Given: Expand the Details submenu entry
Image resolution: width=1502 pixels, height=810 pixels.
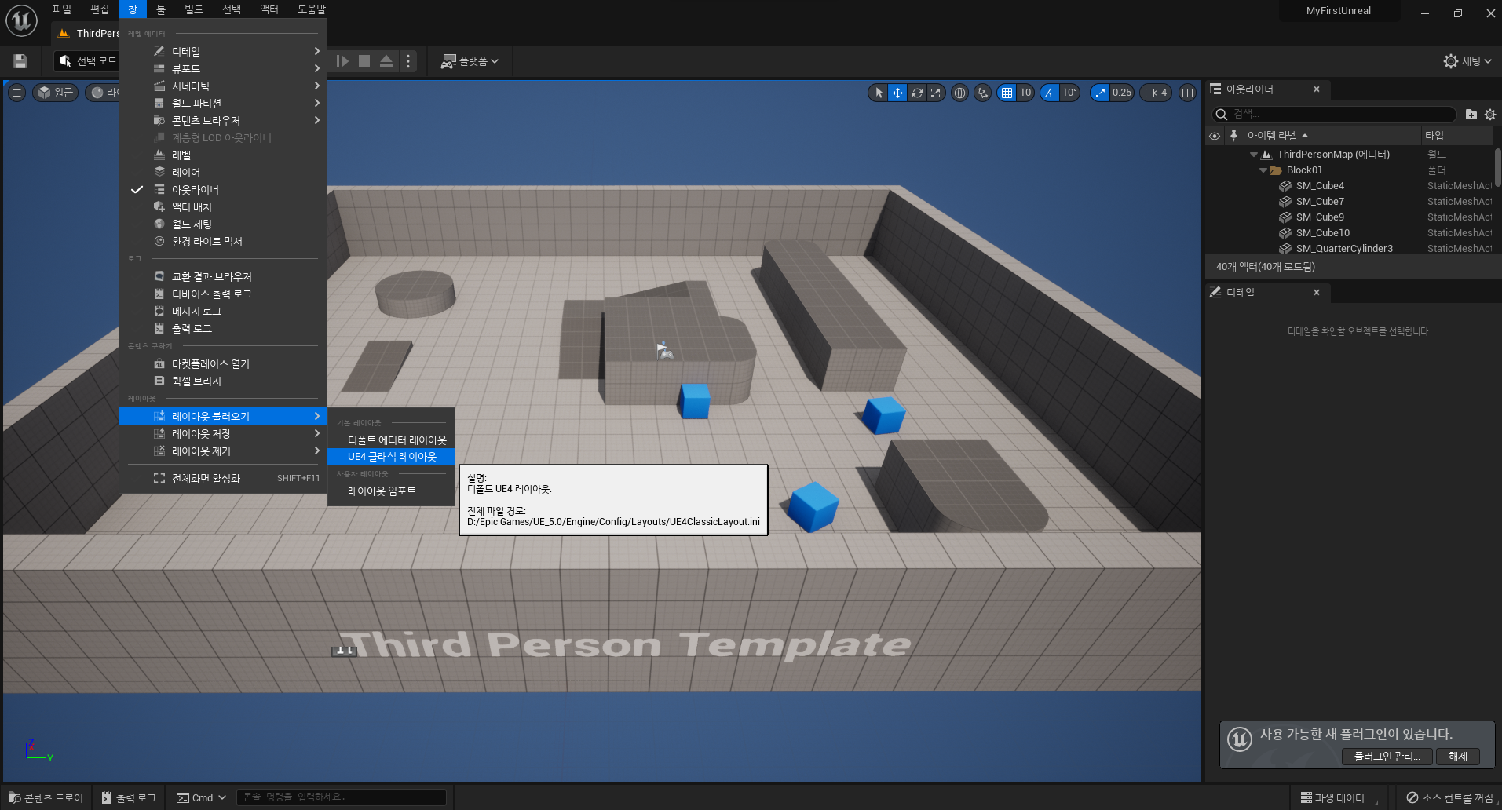Looking at the screenshot, I should [x=223, y=52].
